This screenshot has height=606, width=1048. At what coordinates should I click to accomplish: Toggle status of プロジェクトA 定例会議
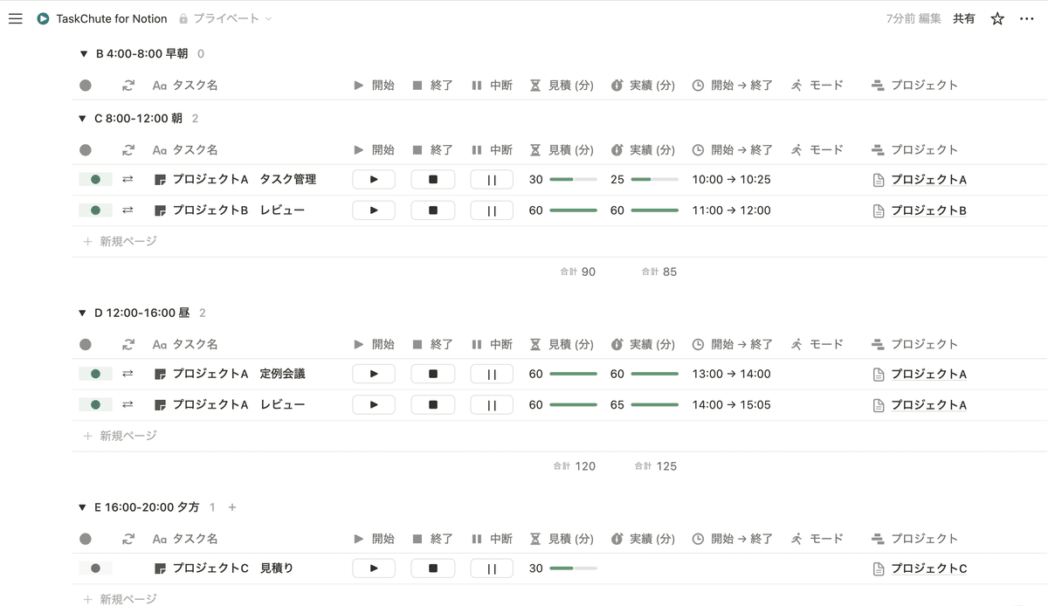(95, 374)
